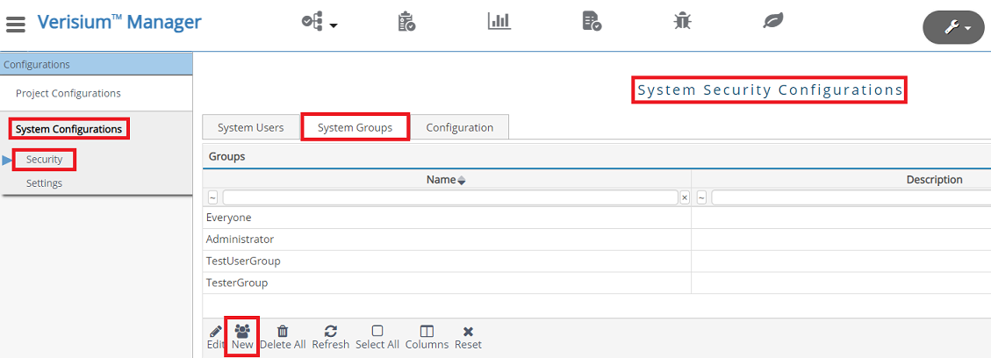Expand the workflow tree icon dropdown

click(x=320, y=23)
